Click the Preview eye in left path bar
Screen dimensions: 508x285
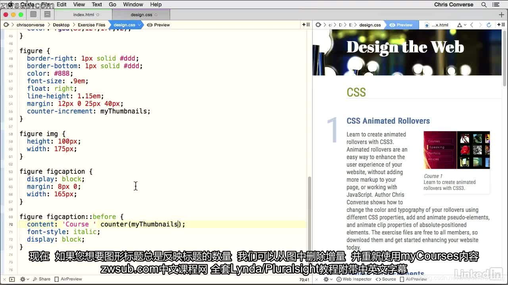(x=158, y=25)
